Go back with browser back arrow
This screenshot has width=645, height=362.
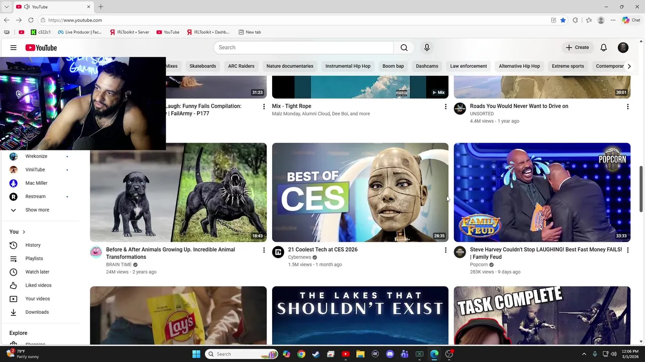point(7,20)
